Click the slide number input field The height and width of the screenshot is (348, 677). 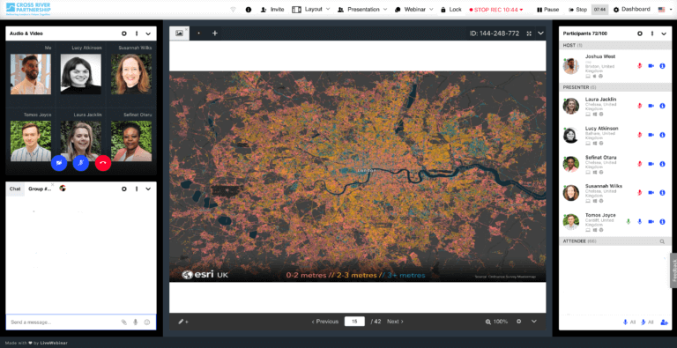click(354, 322)
